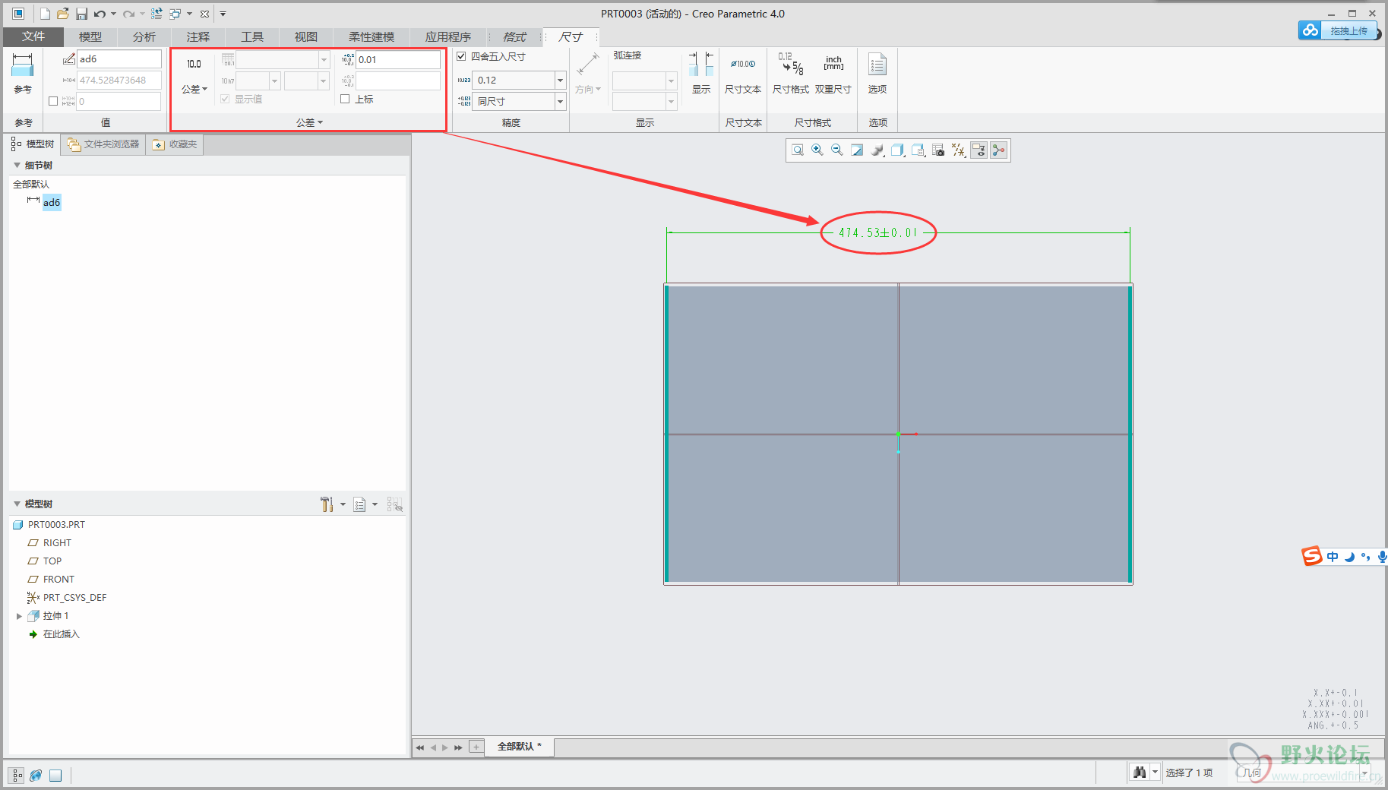Click the dimension name field ad6

119,58
